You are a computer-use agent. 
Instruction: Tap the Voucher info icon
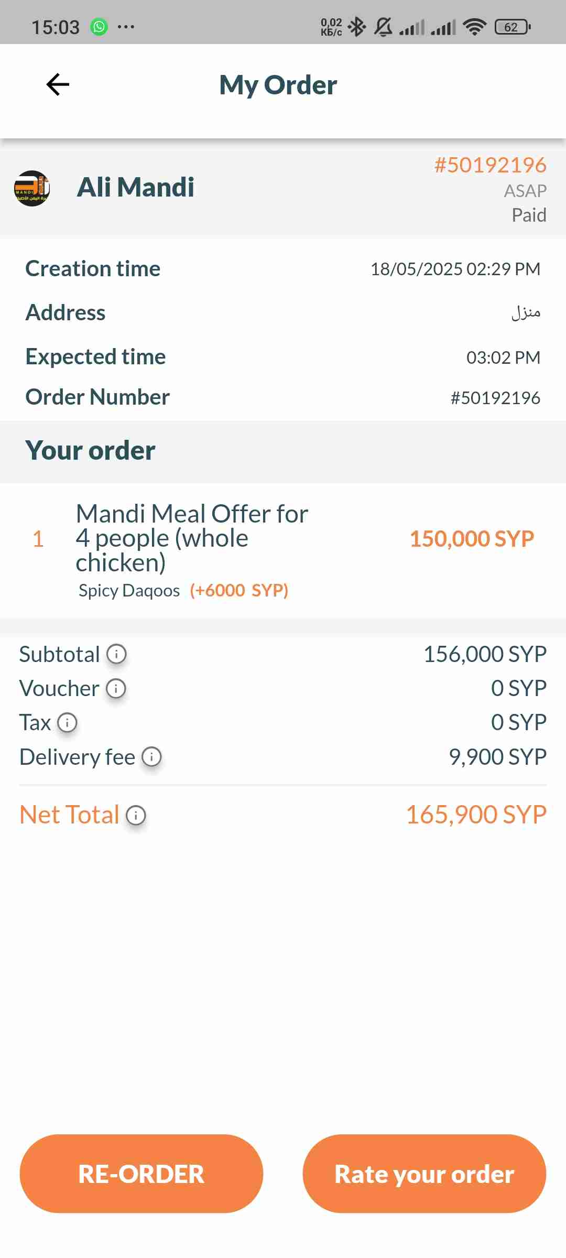(x=116, y=689)
